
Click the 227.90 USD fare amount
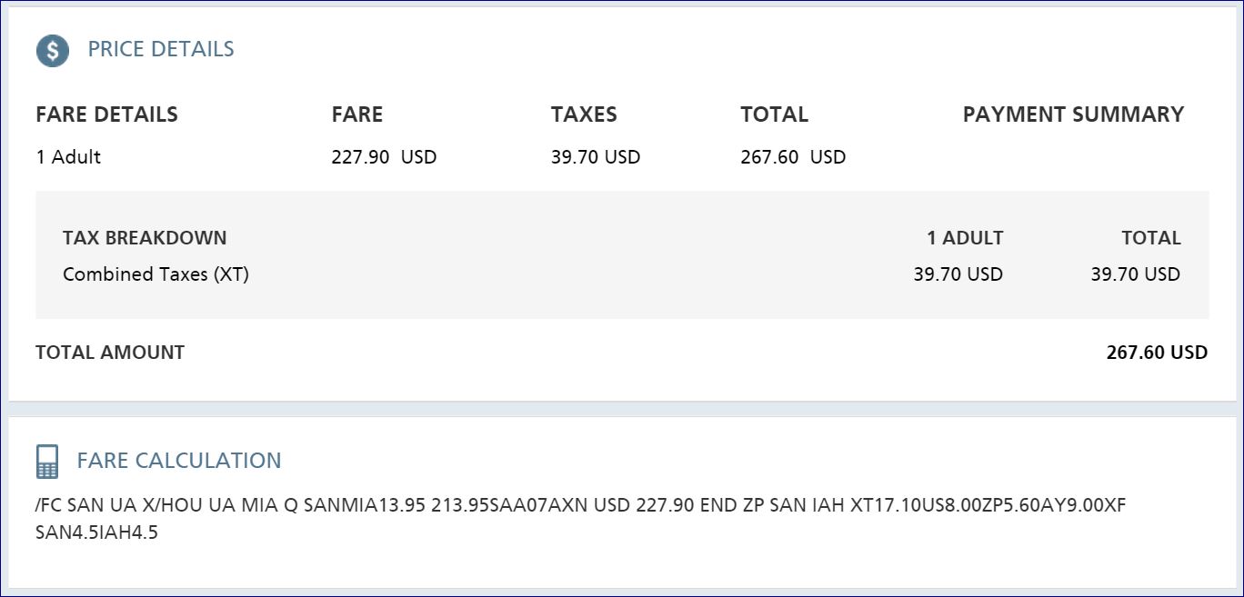click(x=384, y=157)
